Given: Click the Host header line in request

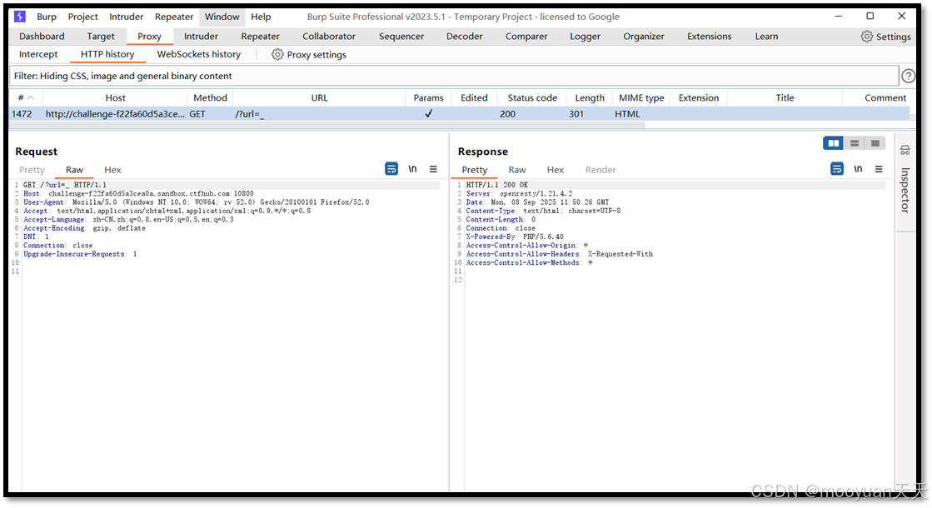Looking at the screenshot, I should pos(138,193).
